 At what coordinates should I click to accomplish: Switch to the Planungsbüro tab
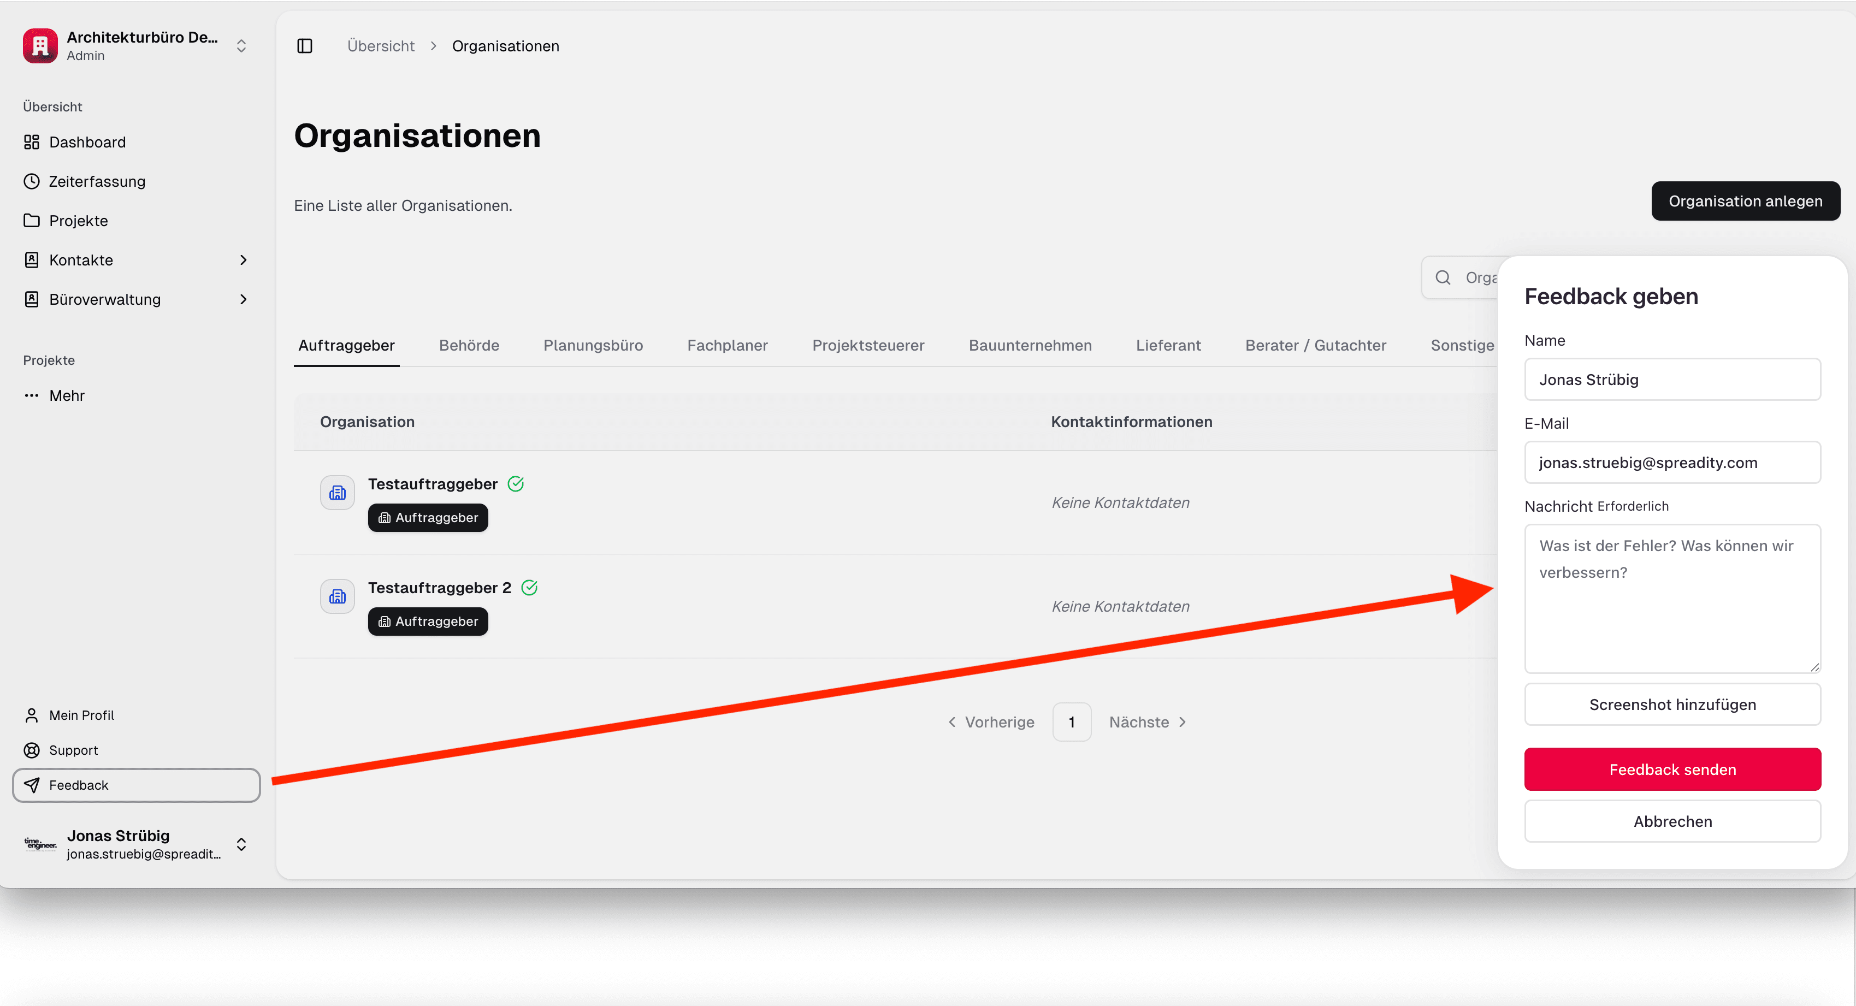coord(593,345)
